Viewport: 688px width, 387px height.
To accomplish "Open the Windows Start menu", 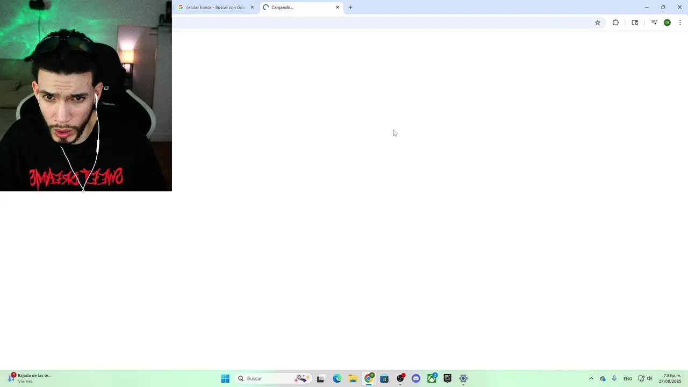I will coord(225,378).
